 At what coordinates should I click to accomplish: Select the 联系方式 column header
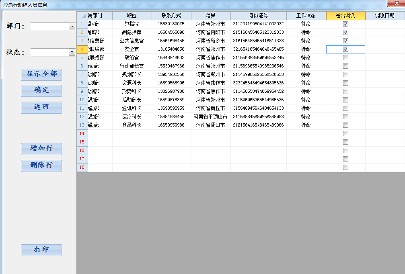171,16
